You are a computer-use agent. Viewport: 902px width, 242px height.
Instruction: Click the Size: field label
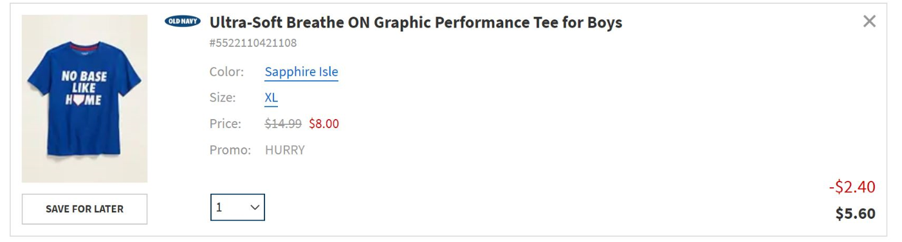pyautogui.click(x=223, y=98)
